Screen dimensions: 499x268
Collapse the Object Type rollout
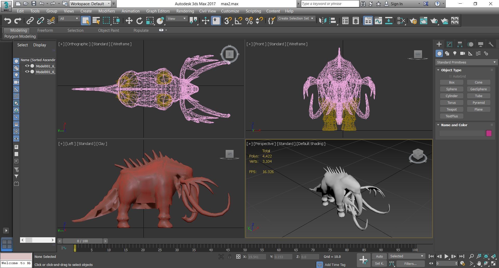[x=451, y=70]
